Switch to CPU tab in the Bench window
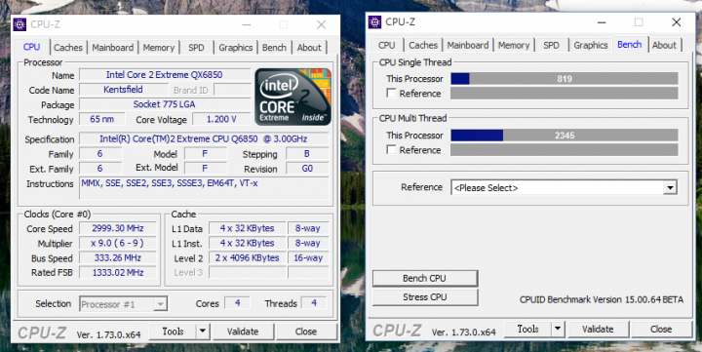This screenshot has height=352, width=702. [386, 45]
